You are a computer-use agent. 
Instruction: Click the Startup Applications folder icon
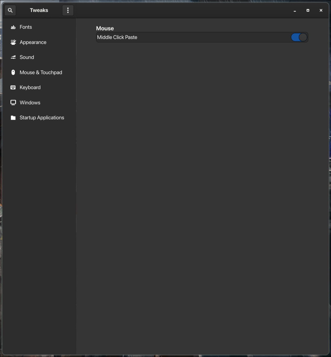tap(13, 118)
